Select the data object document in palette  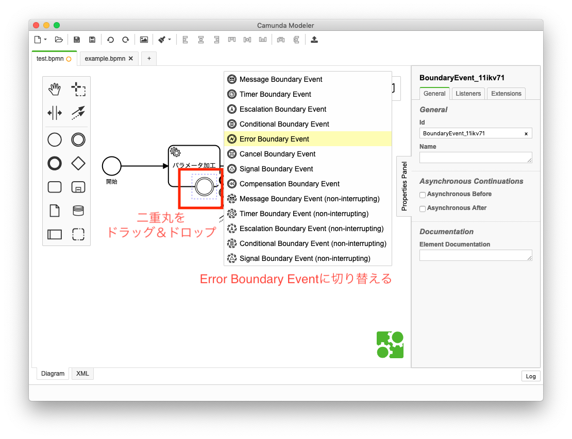pos(55,210)
